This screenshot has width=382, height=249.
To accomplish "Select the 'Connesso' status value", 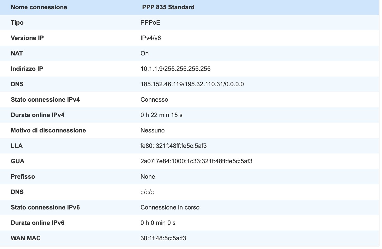I will click(x=154, y=100).
